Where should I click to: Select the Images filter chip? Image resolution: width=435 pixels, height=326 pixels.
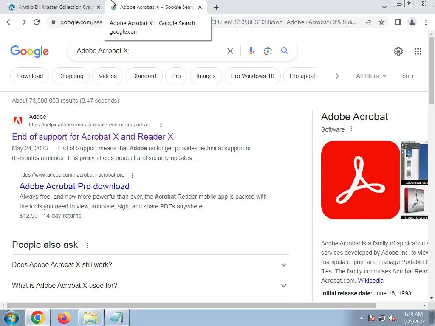pyautogui.click(x=206, y=76)
